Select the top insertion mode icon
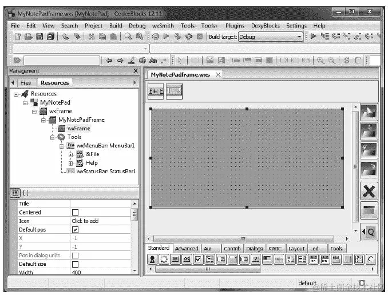This screenshot has height=295, width=388. 369,112
